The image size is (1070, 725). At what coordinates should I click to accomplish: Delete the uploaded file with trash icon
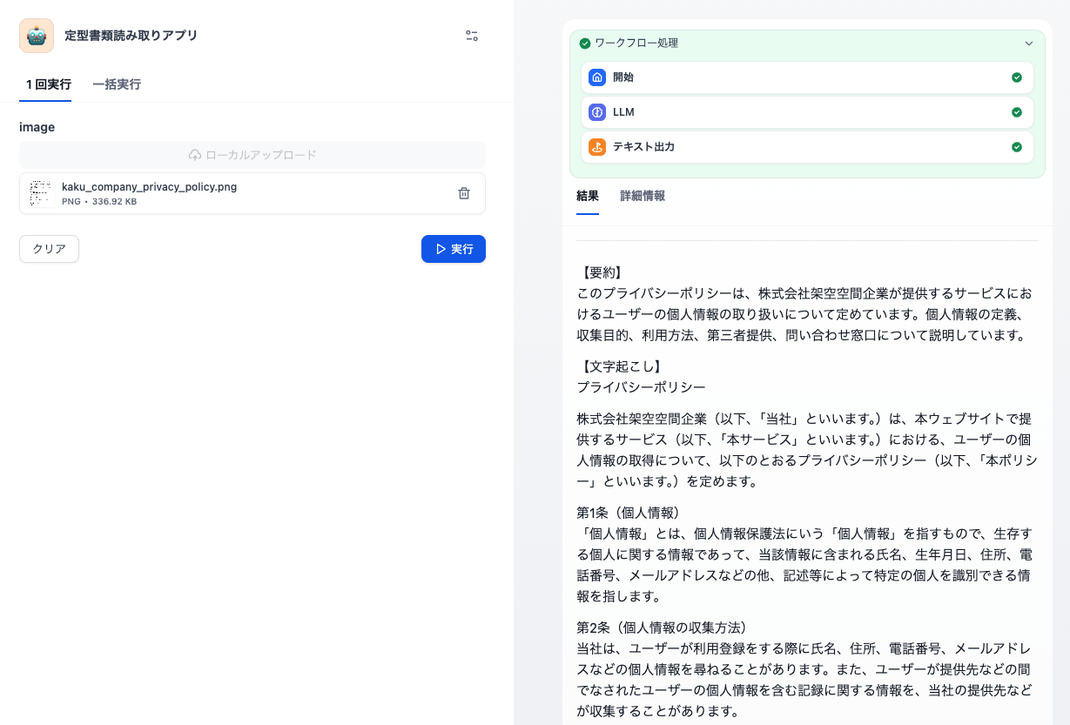coord(464,193)
